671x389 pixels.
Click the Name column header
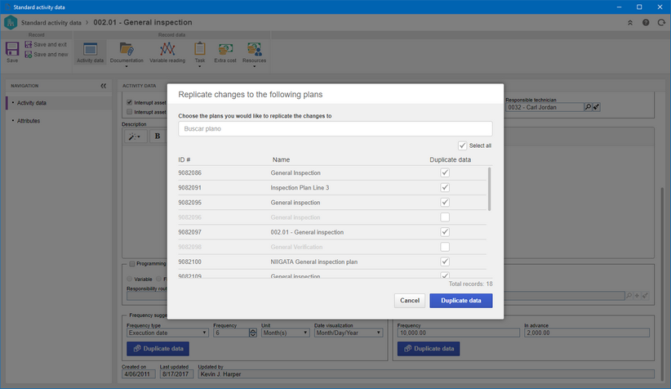(281, 160)
